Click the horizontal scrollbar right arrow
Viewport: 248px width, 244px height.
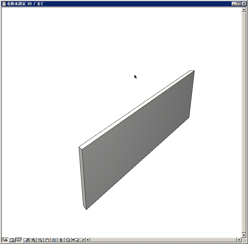click(239, 240)
